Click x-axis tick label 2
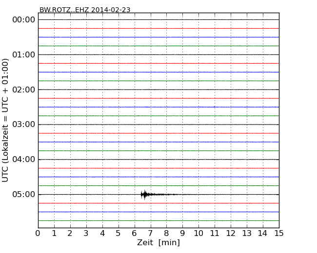317x253 pixels. click(70, 234)
